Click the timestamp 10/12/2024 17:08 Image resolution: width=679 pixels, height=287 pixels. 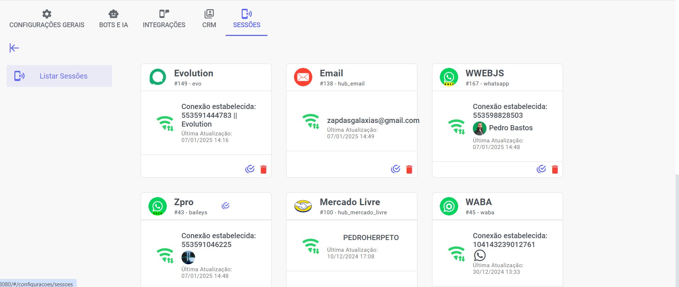(351, 257)
